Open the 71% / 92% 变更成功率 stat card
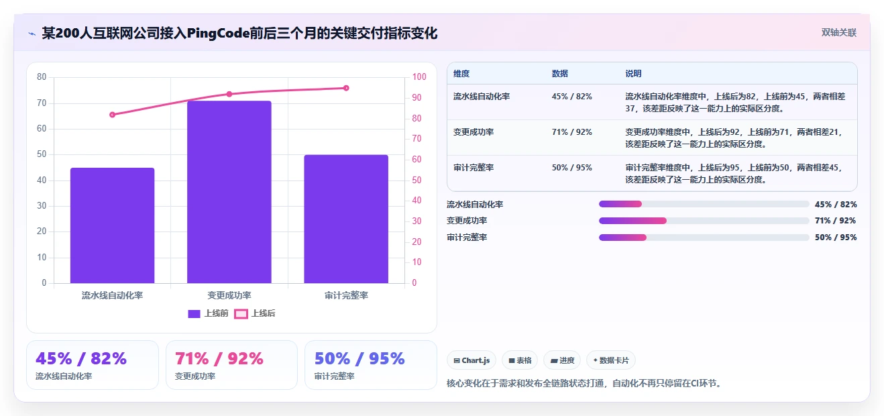The height and width of the screenshot is (416, 884). pos(231,365)
